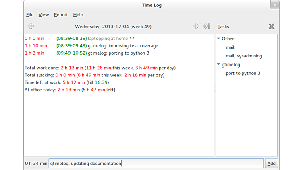Jump to today using skip-to-end arrow
This screenshot has width=303, height=170.
(x=207, y=27)
